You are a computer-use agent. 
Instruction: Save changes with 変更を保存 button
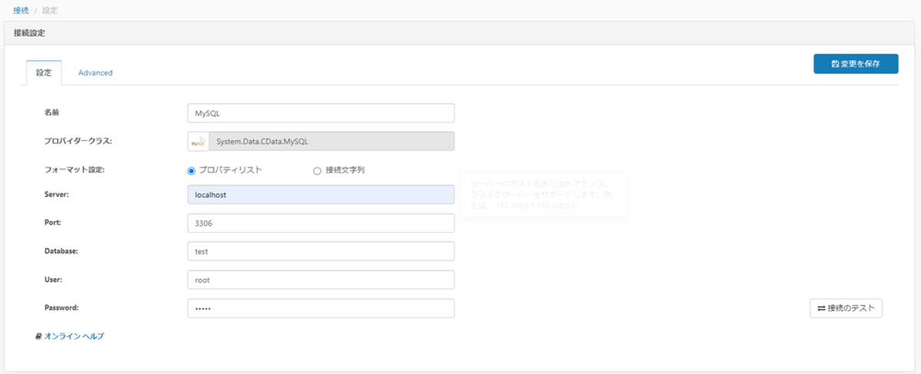[855, 64]
